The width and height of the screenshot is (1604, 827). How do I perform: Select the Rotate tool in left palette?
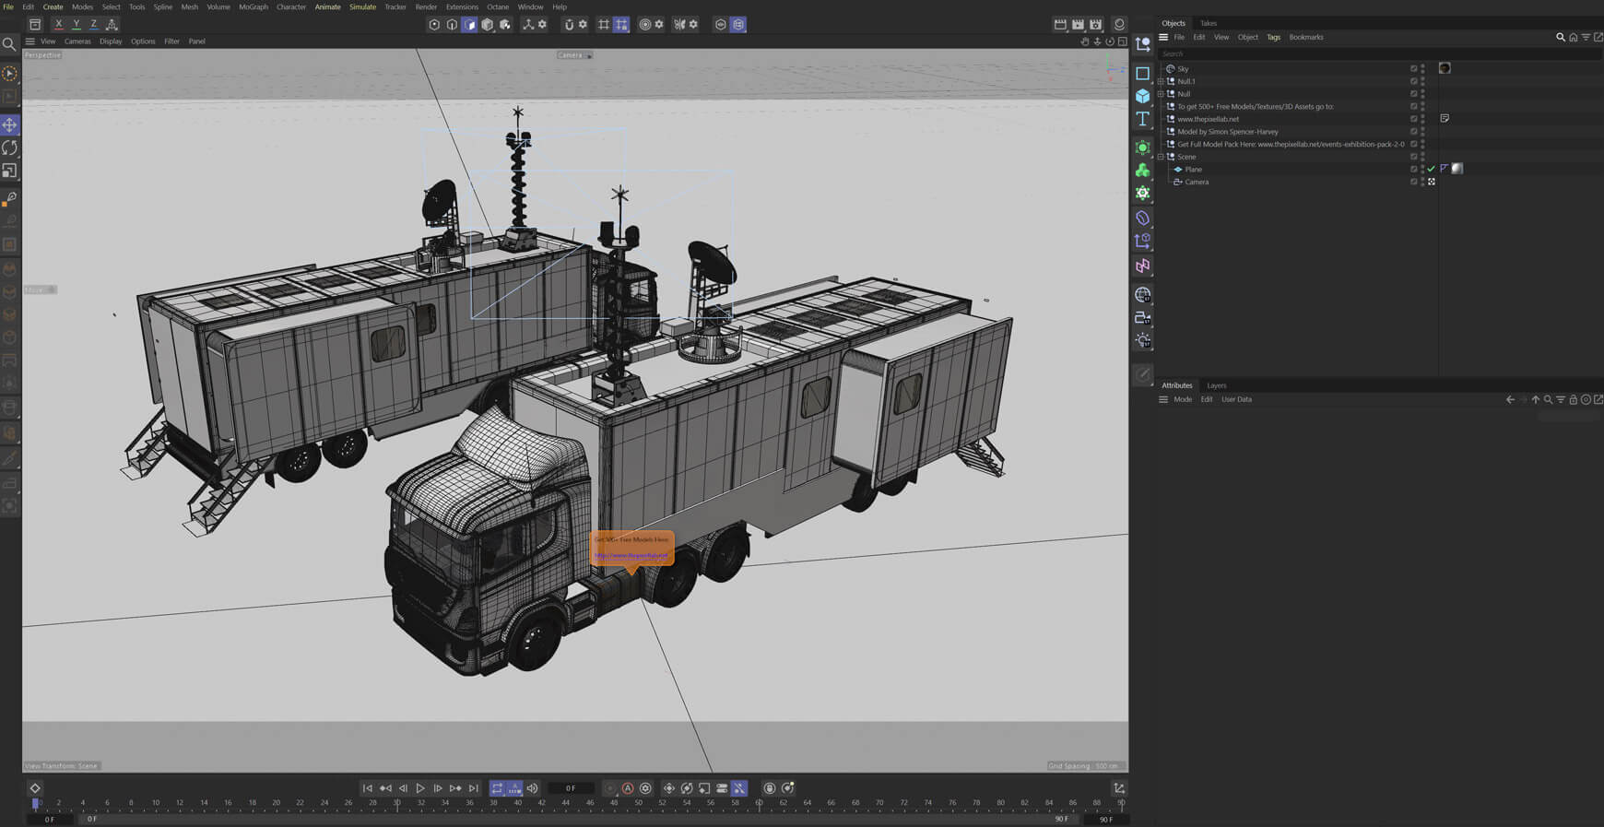pos(9,148)
